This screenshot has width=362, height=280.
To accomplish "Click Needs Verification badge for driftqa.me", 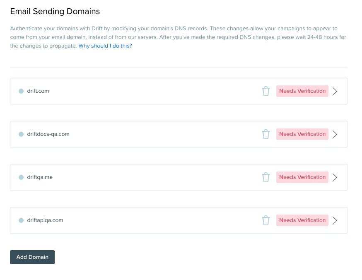I will [x=302, y=177].
